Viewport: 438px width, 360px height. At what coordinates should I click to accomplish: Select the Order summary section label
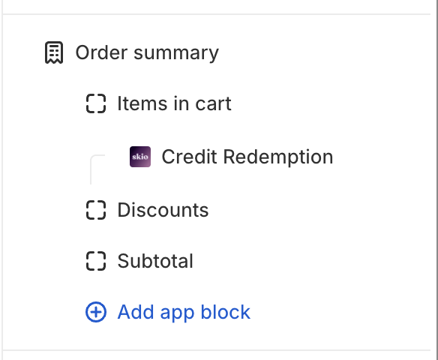pos(147,52)
